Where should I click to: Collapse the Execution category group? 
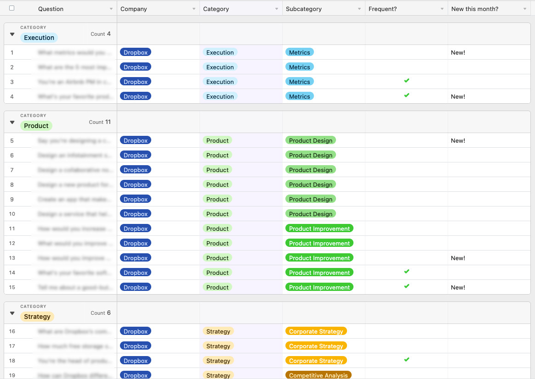[12, 34]
